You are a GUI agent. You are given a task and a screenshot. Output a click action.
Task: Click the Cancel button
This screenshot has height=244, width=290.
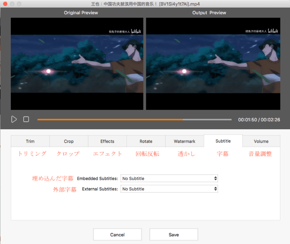[x=118, y=235]
